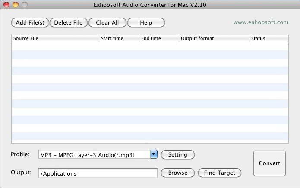Remove selection with Delete File button
The height and width of the screenshot is (188, 300).
coord(69,23)
